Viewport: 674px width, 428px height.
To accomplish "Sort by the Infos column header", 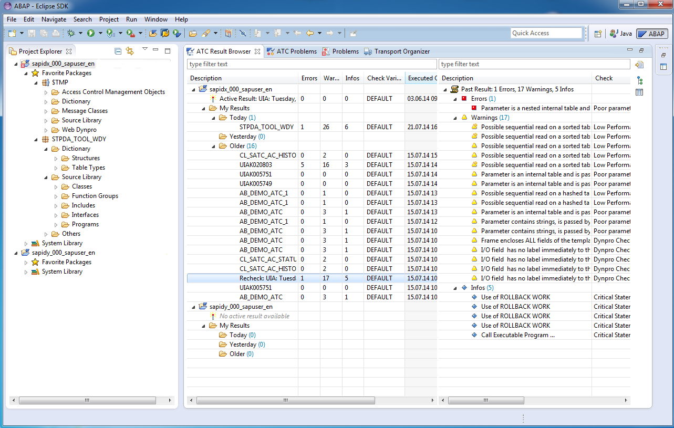I will pyautogui.click(x=352, y=78).
